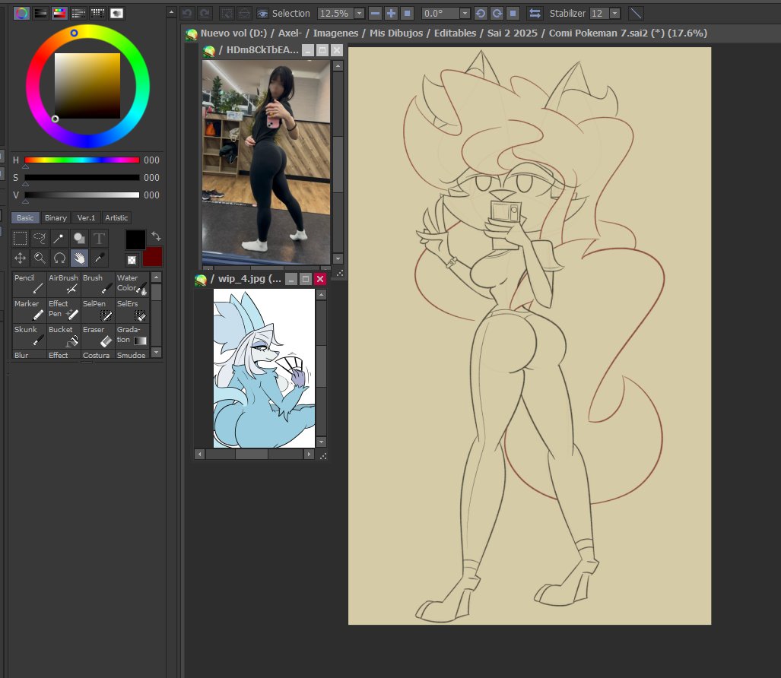
Task: Open the rotation angle 0.0° dropdown
Action: coord(465,14)
